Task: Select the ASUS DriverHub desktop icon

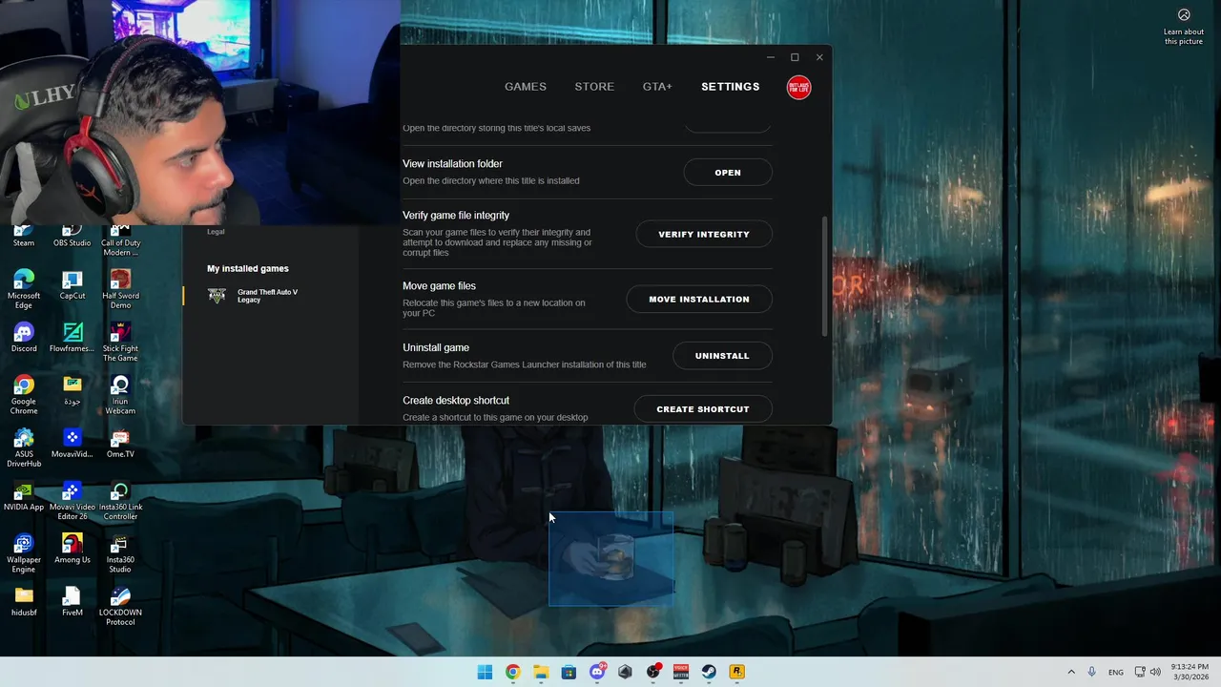Action: (24, 448)
